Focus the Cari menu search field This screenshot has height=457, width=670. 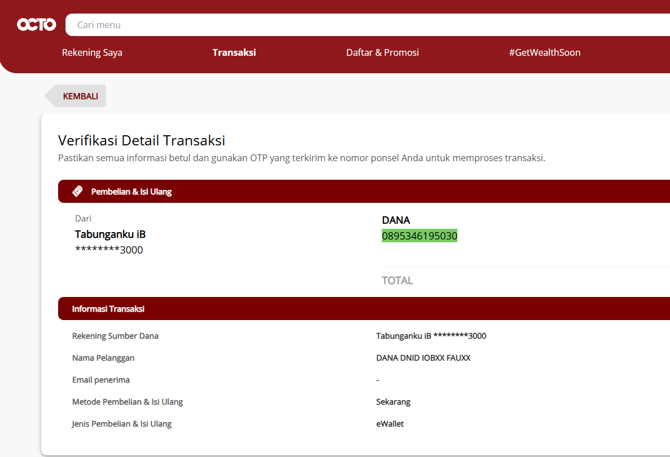(x=368, y=25)
